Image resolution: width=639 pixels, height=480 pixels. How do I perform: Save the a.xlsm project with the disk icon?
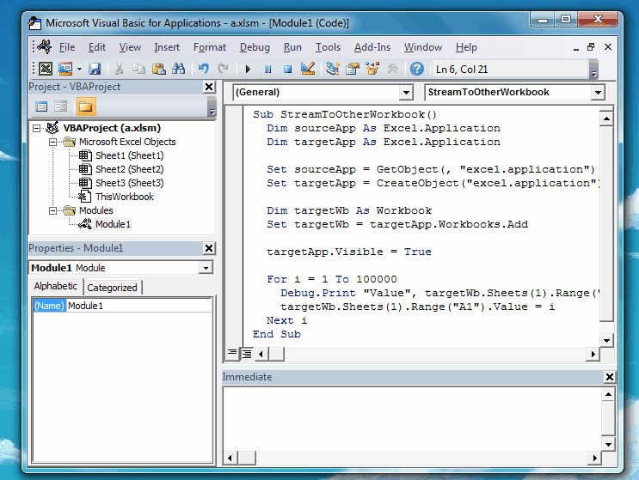(x=95, y=69)
